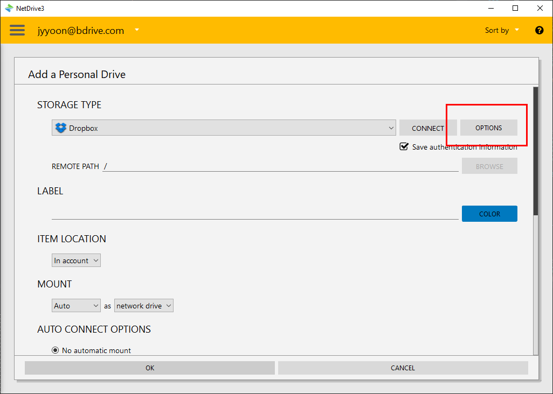Click the BROWSE button
The image size is (553, 394).
(x=489, y=166)
